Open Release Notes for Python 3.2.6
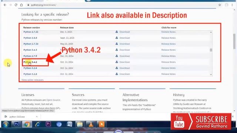 [168, 74]
